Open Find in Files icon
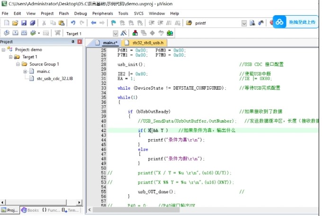 [x=189, y=23]
